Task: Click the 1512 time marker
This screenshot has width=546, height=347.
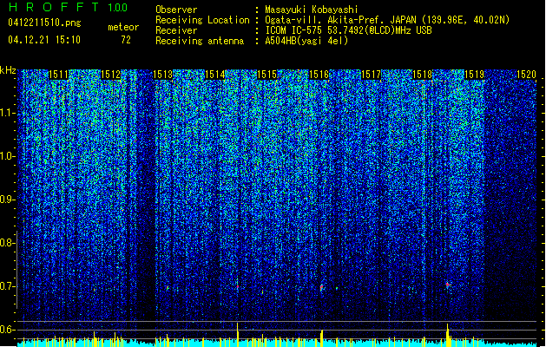Action: [110, 75]
